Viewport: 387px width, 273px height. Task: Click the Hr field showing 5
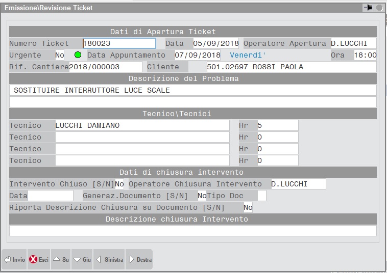(277, 125)
